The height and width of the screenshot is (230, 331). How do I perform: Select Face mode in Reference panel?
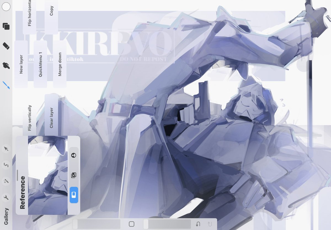[x=74, y=156]
